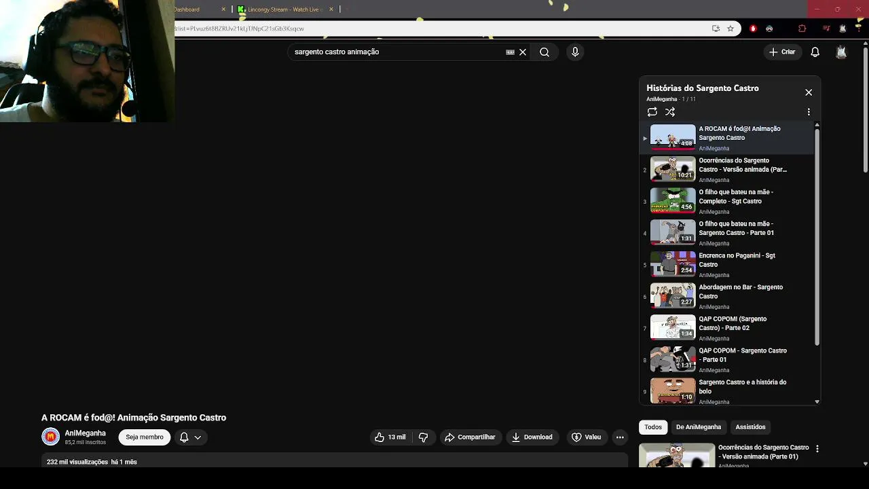The height and width of the screenshot is (489, 869).
Task: Like the video with 13 mil thumbs up
Action: pyautogui.click(x=390, y=437)
